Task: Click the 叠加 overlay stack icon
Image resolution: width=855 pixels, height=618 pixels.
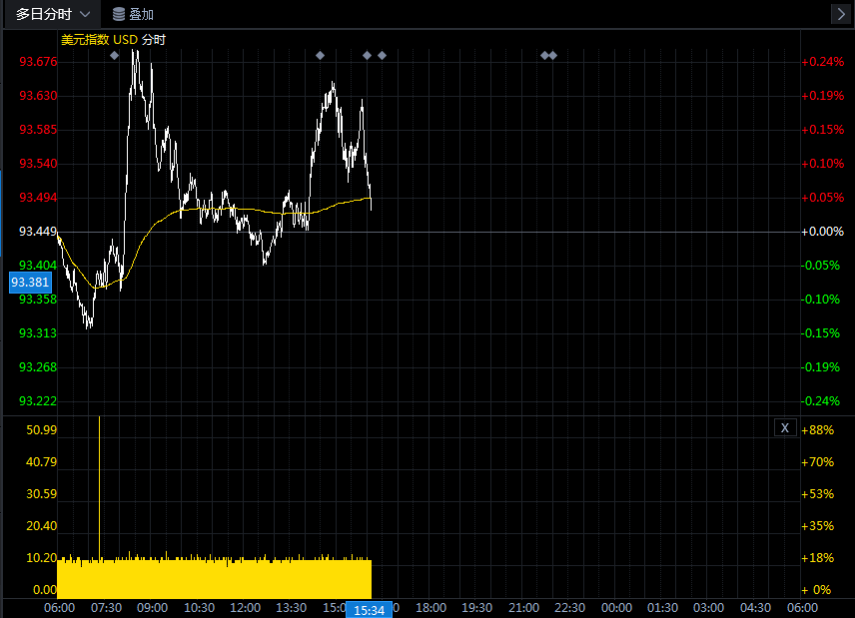Action: tap(119, 14)
